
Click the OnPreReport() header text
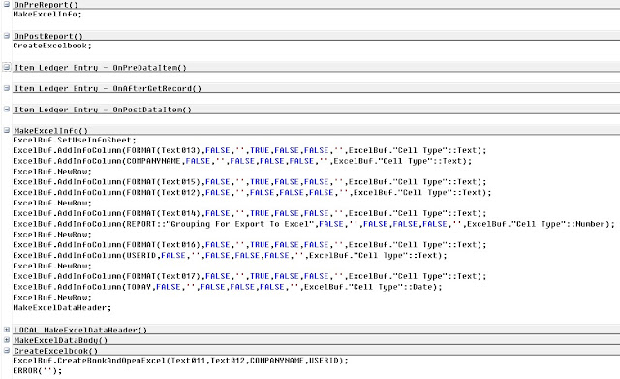(46, 5)
